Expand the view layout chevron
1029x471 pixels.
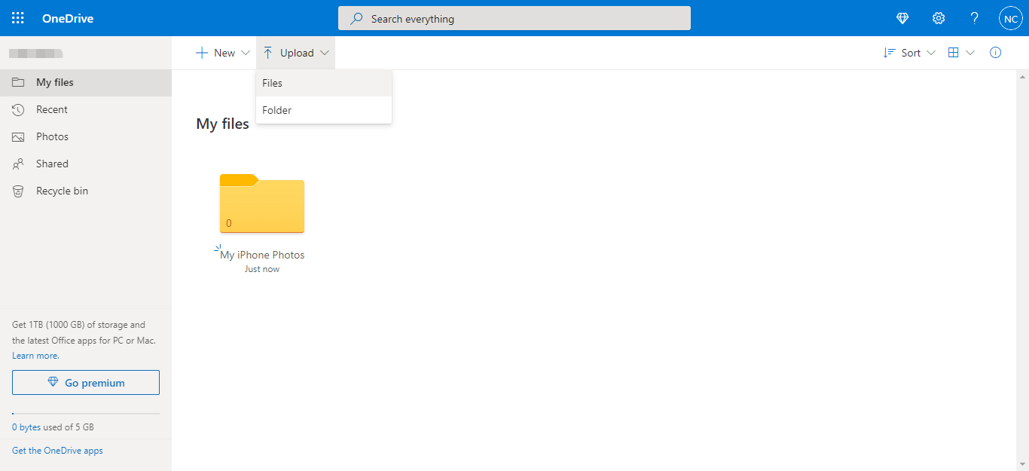pos(970,52)
